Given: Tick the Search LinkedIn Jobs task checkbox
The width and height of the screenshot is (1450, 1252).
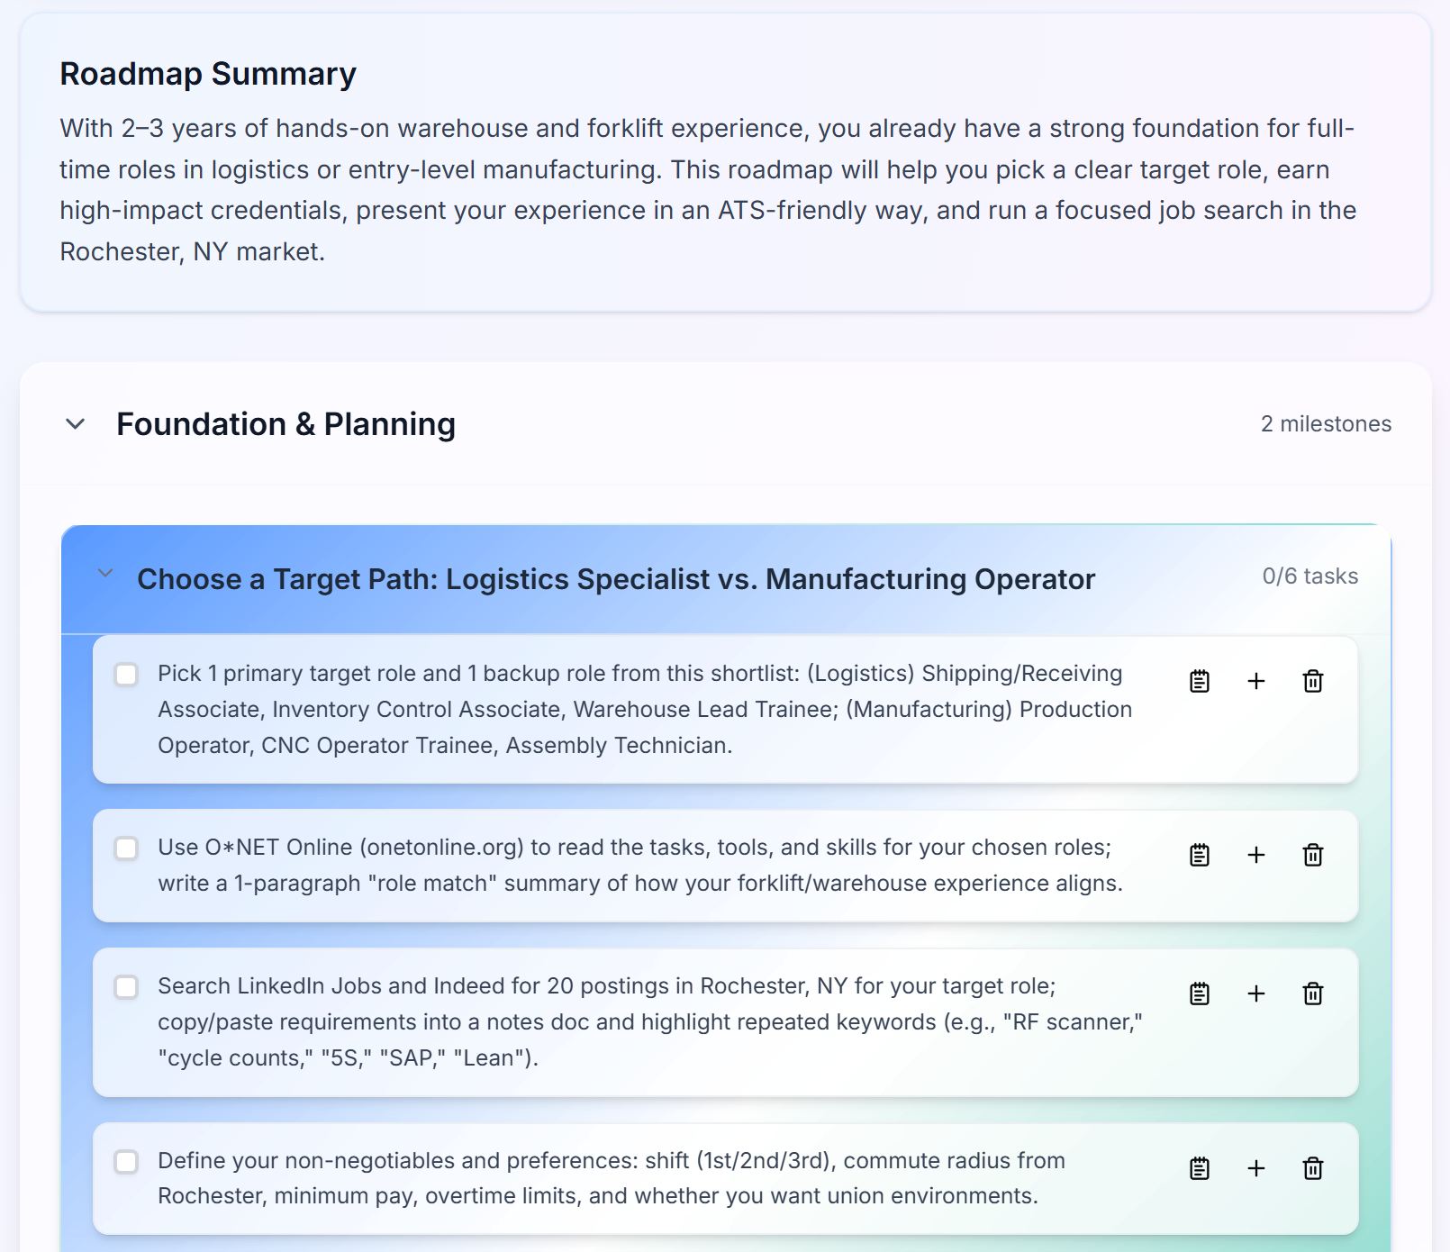Looking at the screenshot, I should [126, 987].
